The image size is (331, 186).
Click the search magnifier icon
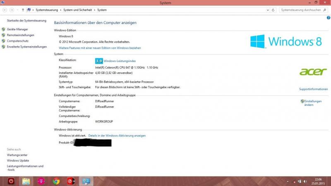325,10
